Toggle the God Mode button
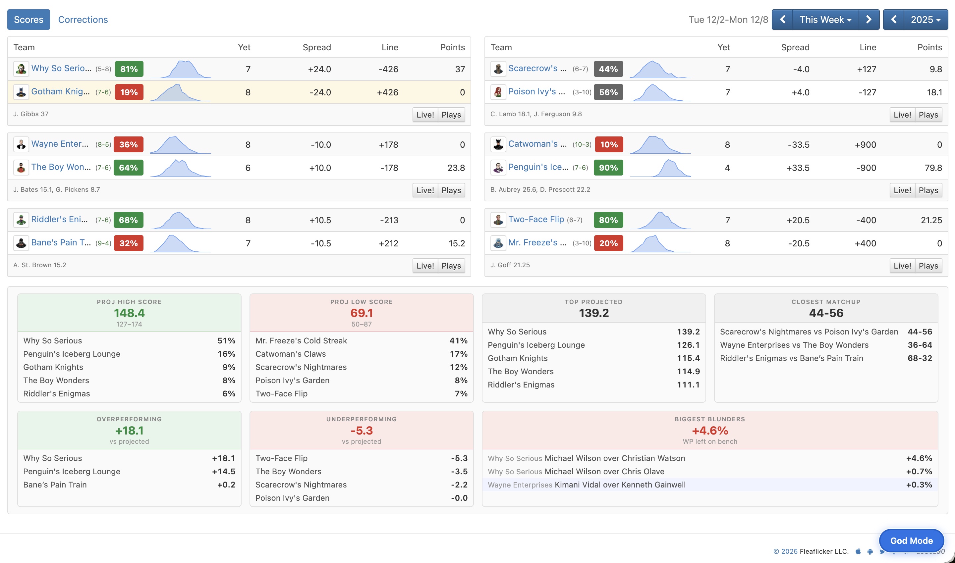955x563 pixels. point(911,540)
